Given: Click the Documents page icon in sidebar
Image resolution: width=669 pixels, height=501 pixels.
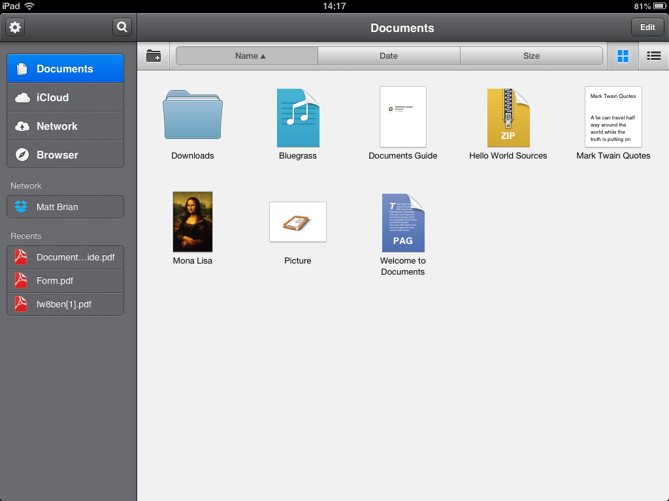Looking at the screenshot, I should [22, 68].
